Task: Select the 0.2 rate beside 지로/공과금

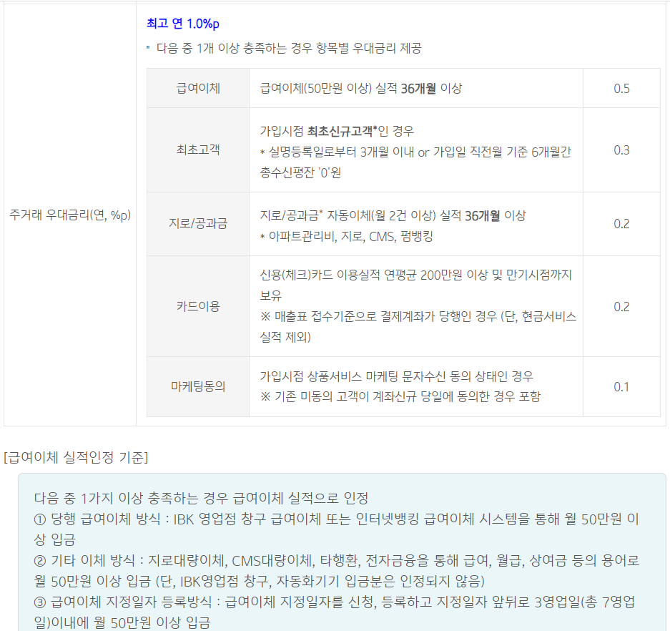Action: 621,224
